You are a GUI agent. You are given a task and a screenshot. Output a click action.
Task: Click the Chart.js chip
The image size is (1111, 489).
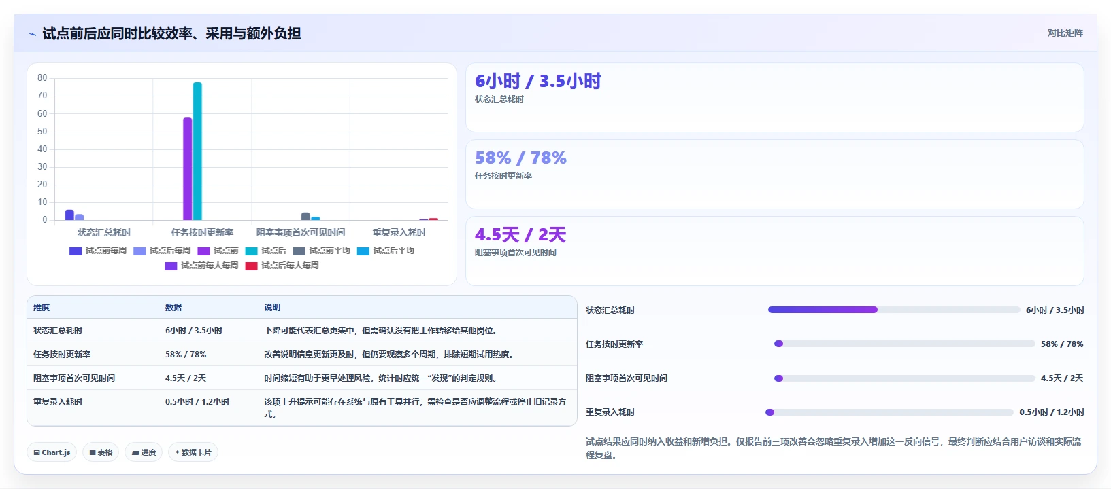(52, 452)
